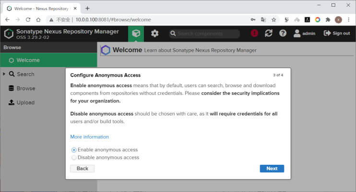
Task: Click the colorful circle extension icon
Action: pos(318,20)
